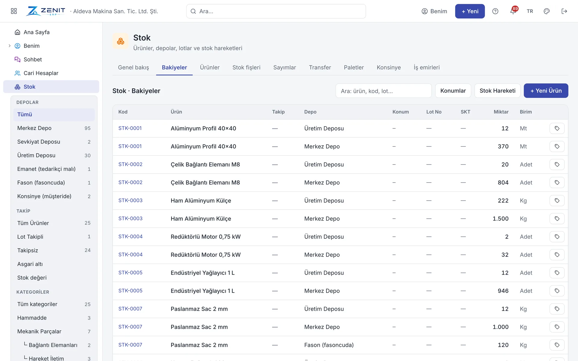578x361 pixels.
Task: Click the + Yeni Ürün button
Action: pos(546,91)
